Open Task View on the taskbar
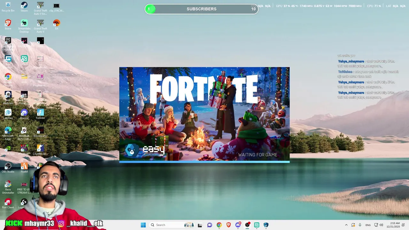Screen dimensions: 409x230 200,225
